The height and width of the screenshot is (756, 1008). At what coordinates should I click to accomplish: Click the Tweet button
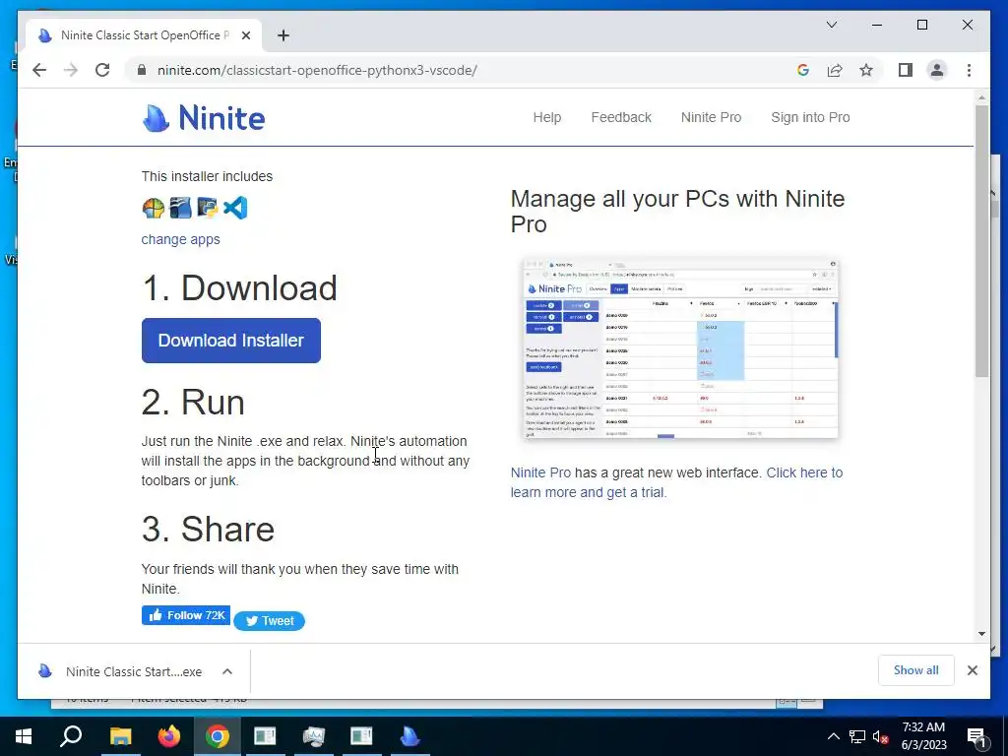click(x=269, y=621)
